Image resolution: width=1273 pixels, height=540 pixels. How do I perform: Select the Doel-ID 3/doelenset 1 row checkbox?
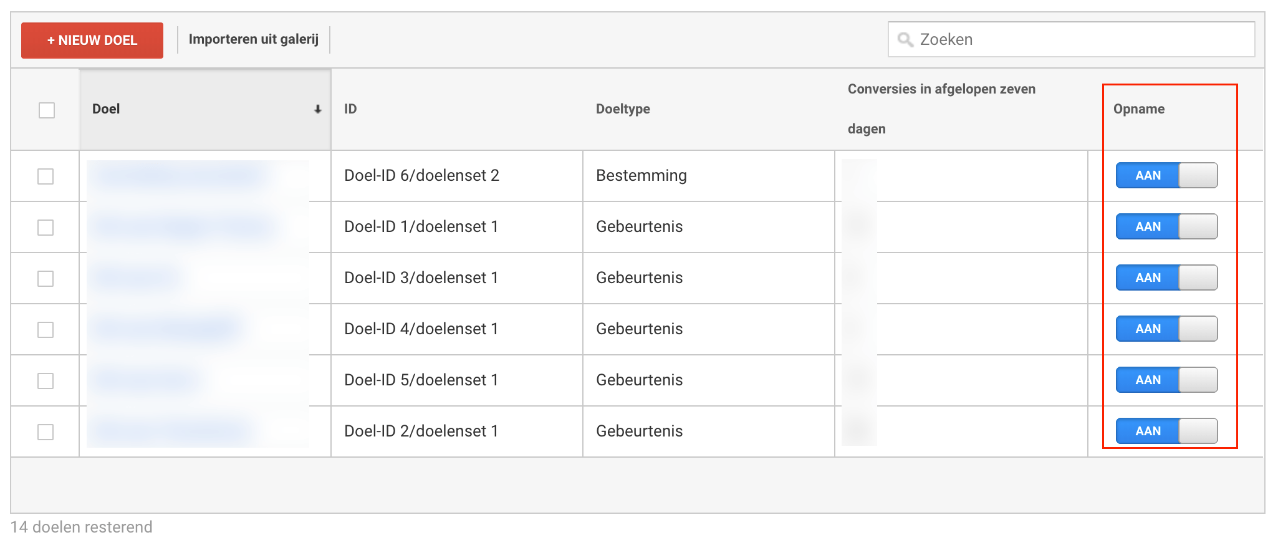[46, 279]
